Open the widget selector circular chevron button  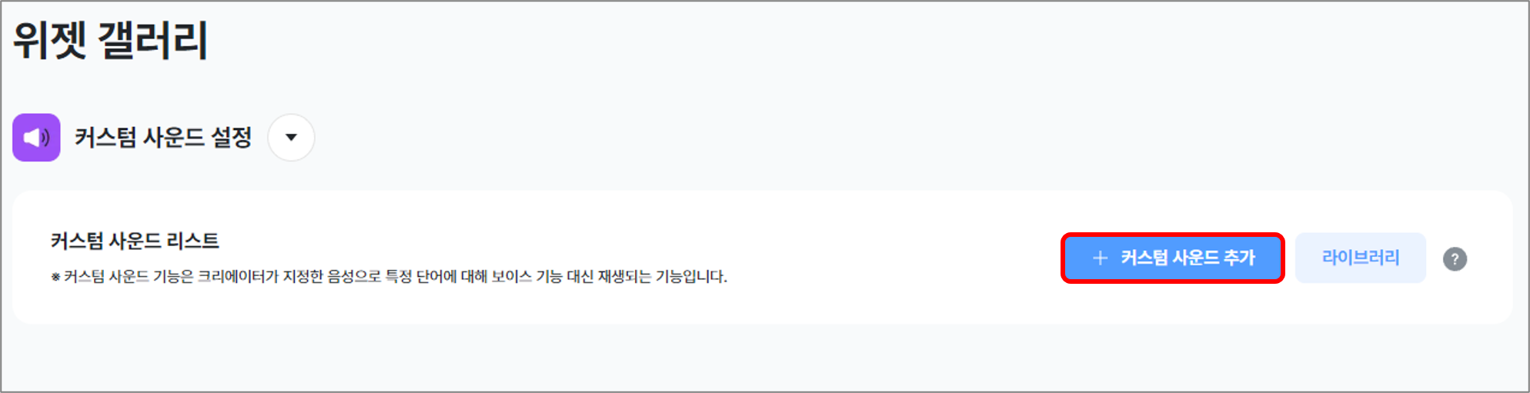point(291,138)
